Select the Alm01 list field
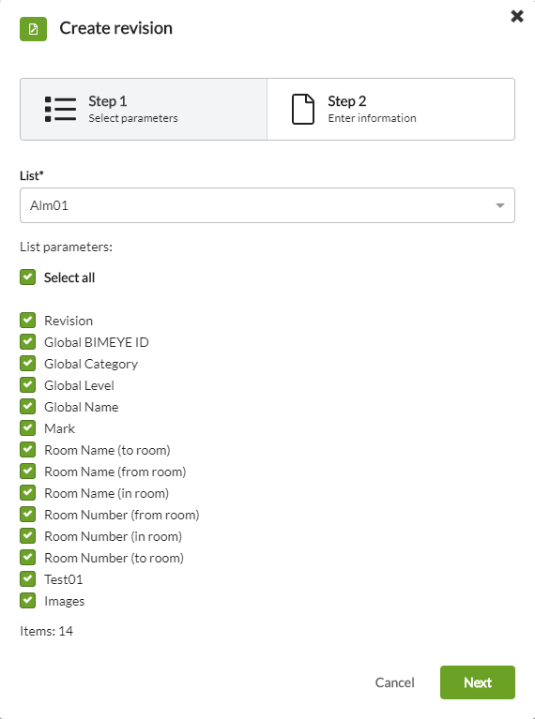 click(x=267, y=205)
